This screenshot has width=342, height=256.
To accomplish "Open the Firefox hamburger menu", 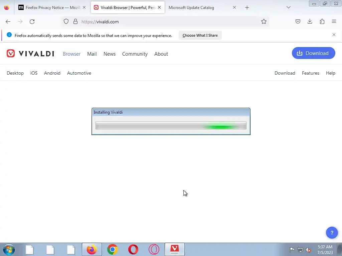I will click(x=334, y=21).
